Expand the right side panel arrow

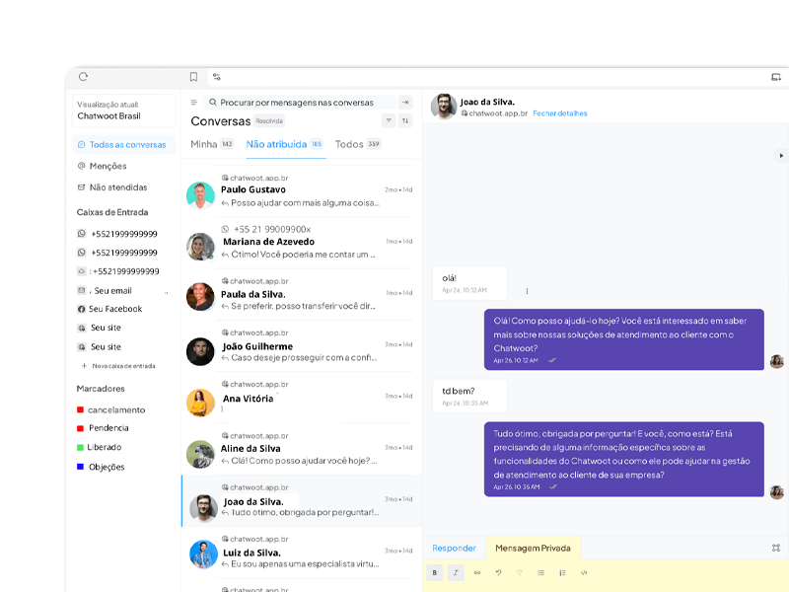click(780, 155)
